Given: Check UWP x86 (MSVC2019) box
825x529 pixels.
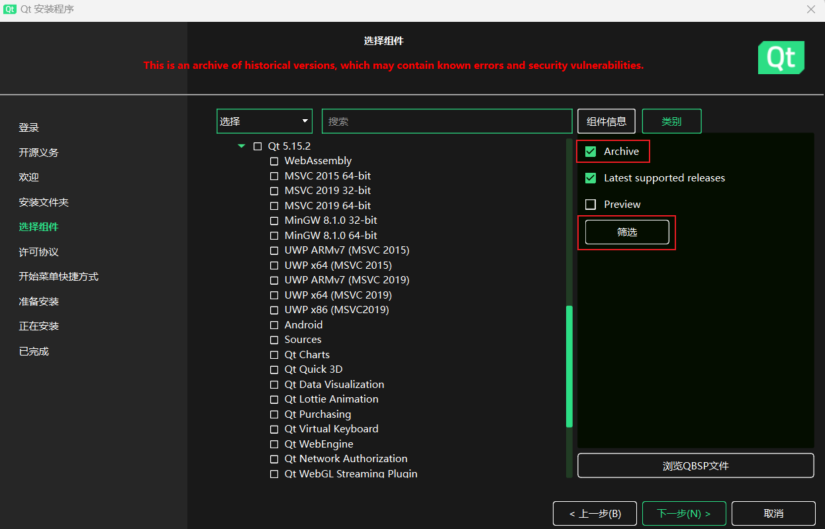Looking at the screenshot, I should (x=274, y=310).
